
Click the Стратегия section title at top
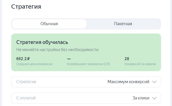26,7
